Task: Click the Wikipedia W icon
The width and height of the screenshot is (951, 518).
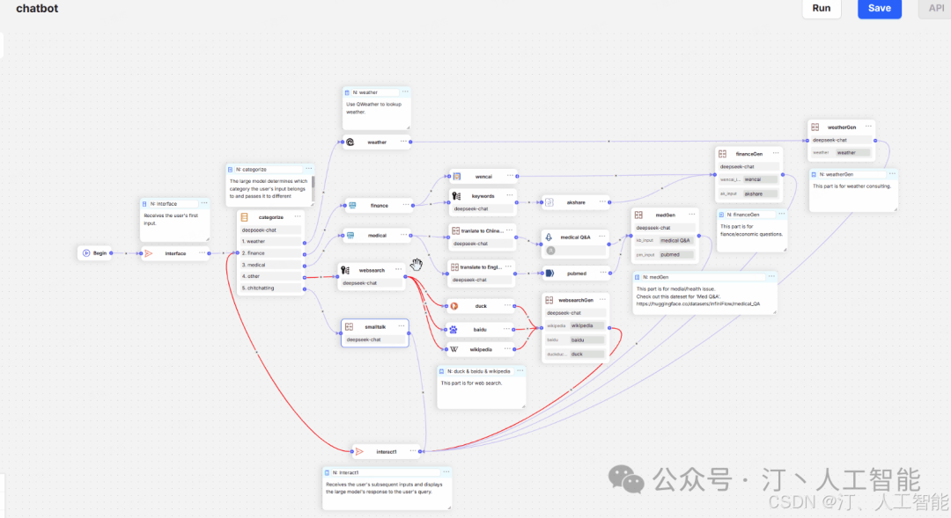Action: coord(453,349)
